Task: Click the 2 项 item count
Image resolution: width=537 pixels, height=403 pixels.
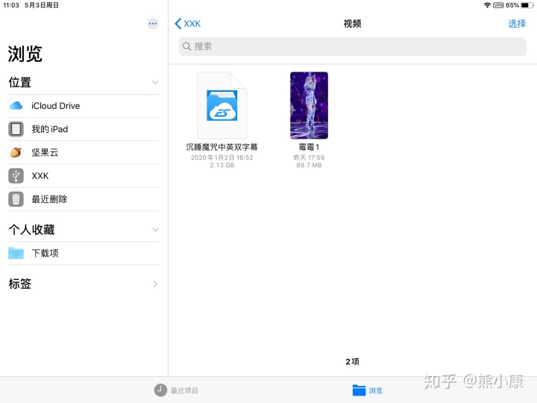Action: click(352, 361)
